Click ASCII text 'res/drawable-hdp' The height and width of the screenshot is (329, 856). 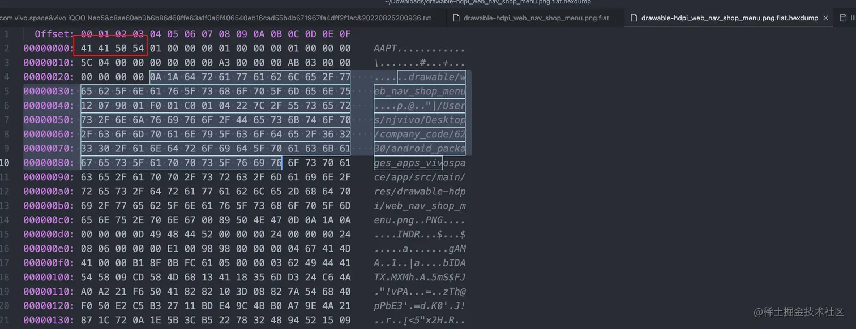pos(420,192)
